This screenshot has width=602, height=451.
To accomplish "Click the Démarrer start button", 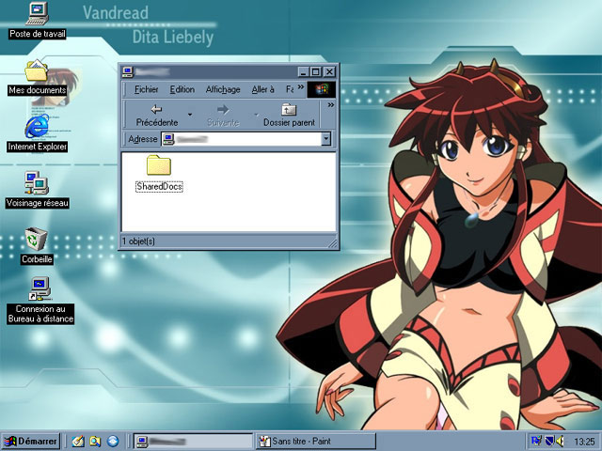I will click(x=31, y=441).
